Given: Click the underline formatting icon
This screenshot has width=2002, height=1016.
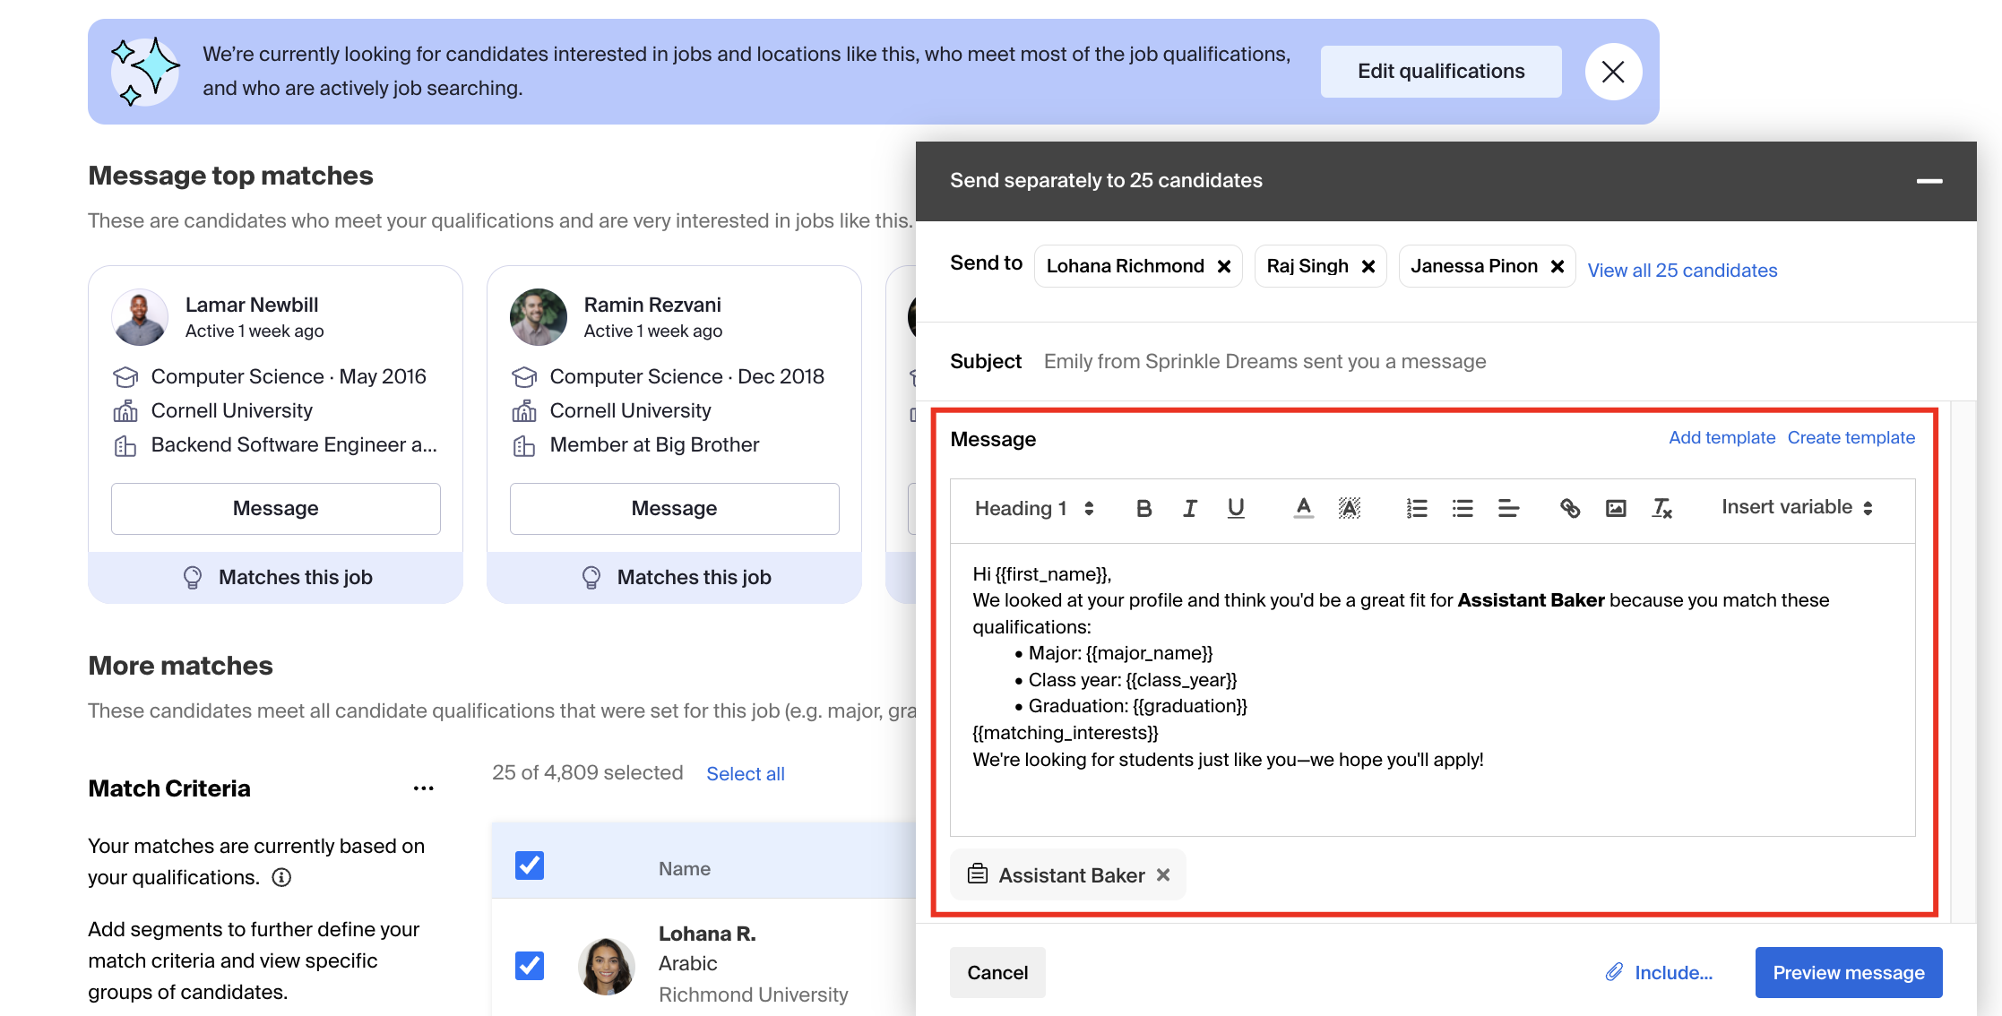Looking at the screenshot, I should (1235, 508).
